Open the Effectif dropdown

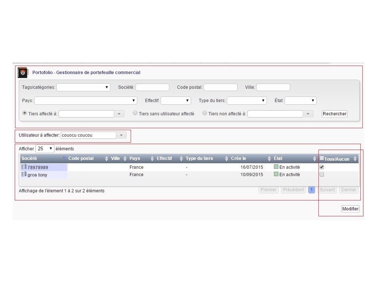176,101
